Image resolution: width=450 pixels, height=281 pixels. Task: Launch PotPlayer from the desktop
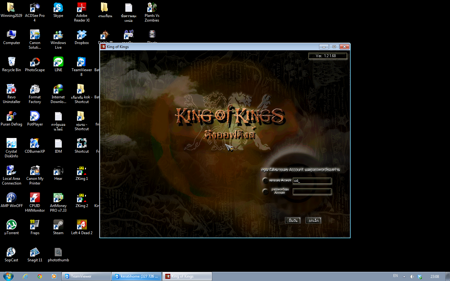point(35,119)
